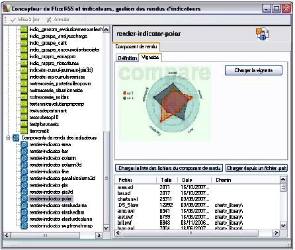This screenshot has width=295, height=250.
Task: Click the application icon in title bar
Action: point(7,9)
